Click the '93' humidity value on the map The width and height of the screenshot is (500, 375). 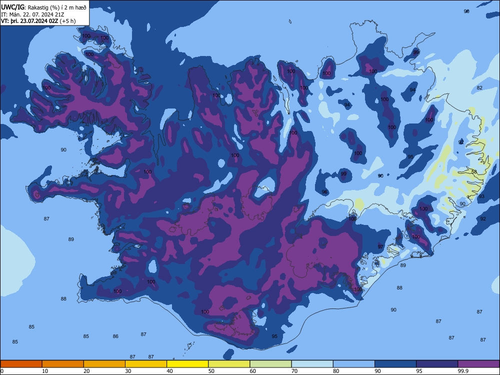481,196
